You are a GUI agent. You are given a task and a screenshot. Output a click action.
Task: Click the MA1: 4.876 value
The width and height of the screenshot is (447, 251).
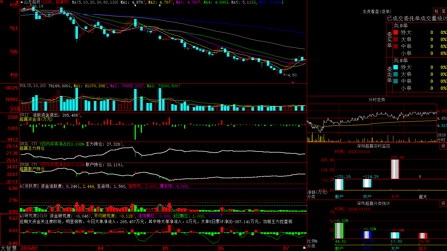[133, 2]
